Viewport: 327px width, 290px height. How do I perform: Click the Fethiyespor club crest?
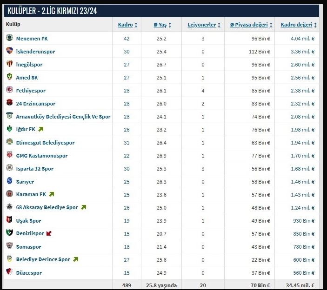click(x=9, y=90)
